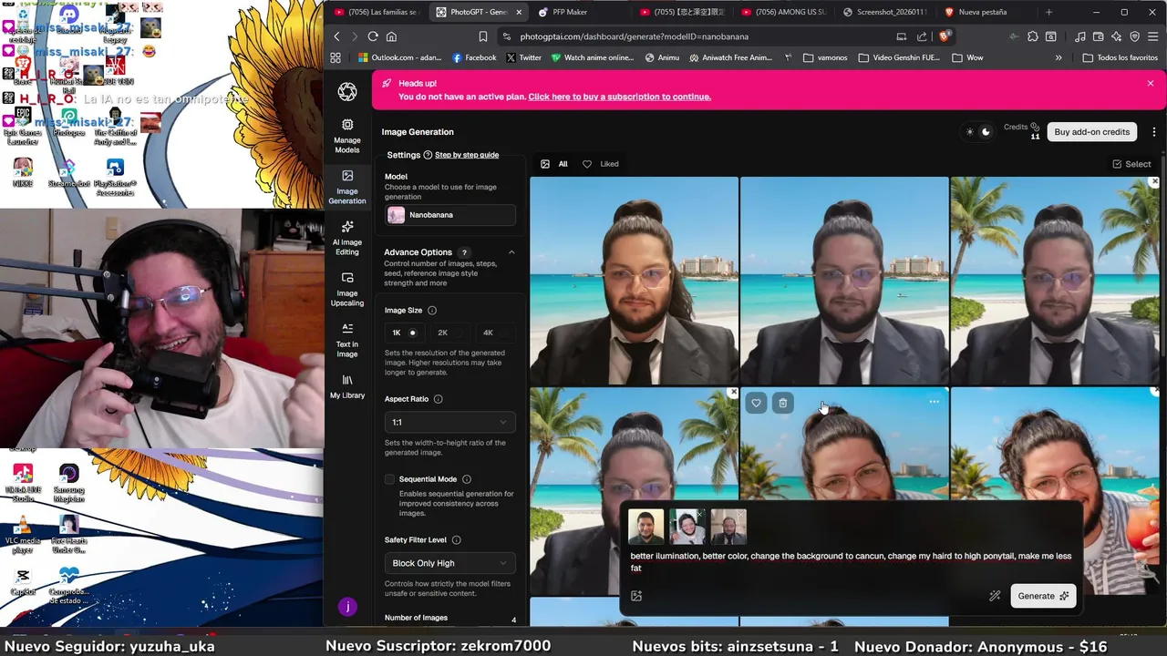Open Safety Filter 'Block Only High' dropdown
This screenshot has height=656, width=1167.
(450, 563)
